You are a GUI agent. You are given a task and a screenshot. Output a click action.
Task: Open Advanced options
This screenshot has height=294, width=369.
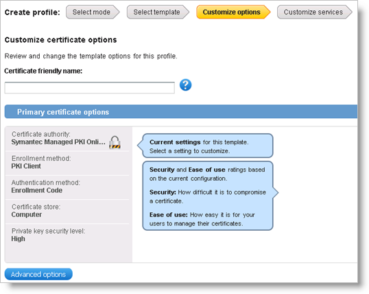[x=38, y=274]
